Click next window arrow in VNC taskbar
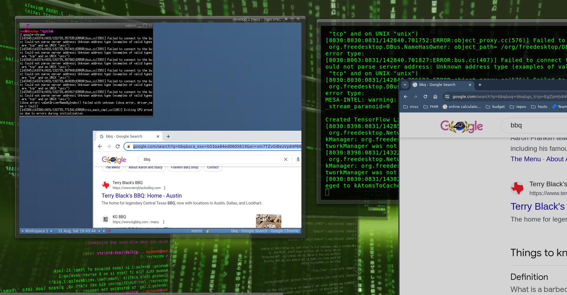This screenshot has height=295, width=567. click(104, 231)
